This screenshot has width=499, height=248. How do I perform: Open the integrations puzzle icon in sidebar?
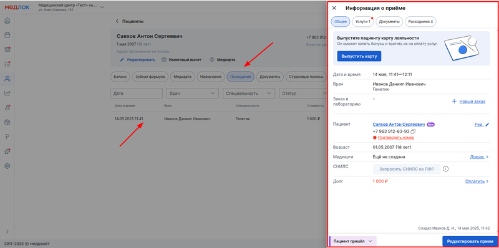tap(7, 151)
